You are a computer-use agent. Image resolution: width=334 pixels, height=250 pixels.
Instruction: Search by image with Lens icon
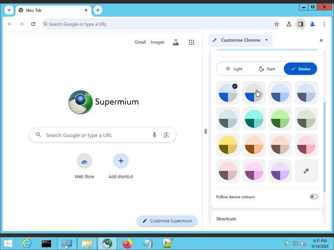pyautogui.click(x=166, y=135)
